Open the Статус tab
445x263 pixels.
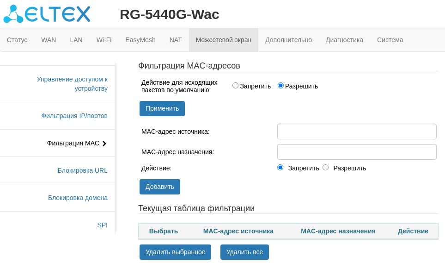(17, 40)
